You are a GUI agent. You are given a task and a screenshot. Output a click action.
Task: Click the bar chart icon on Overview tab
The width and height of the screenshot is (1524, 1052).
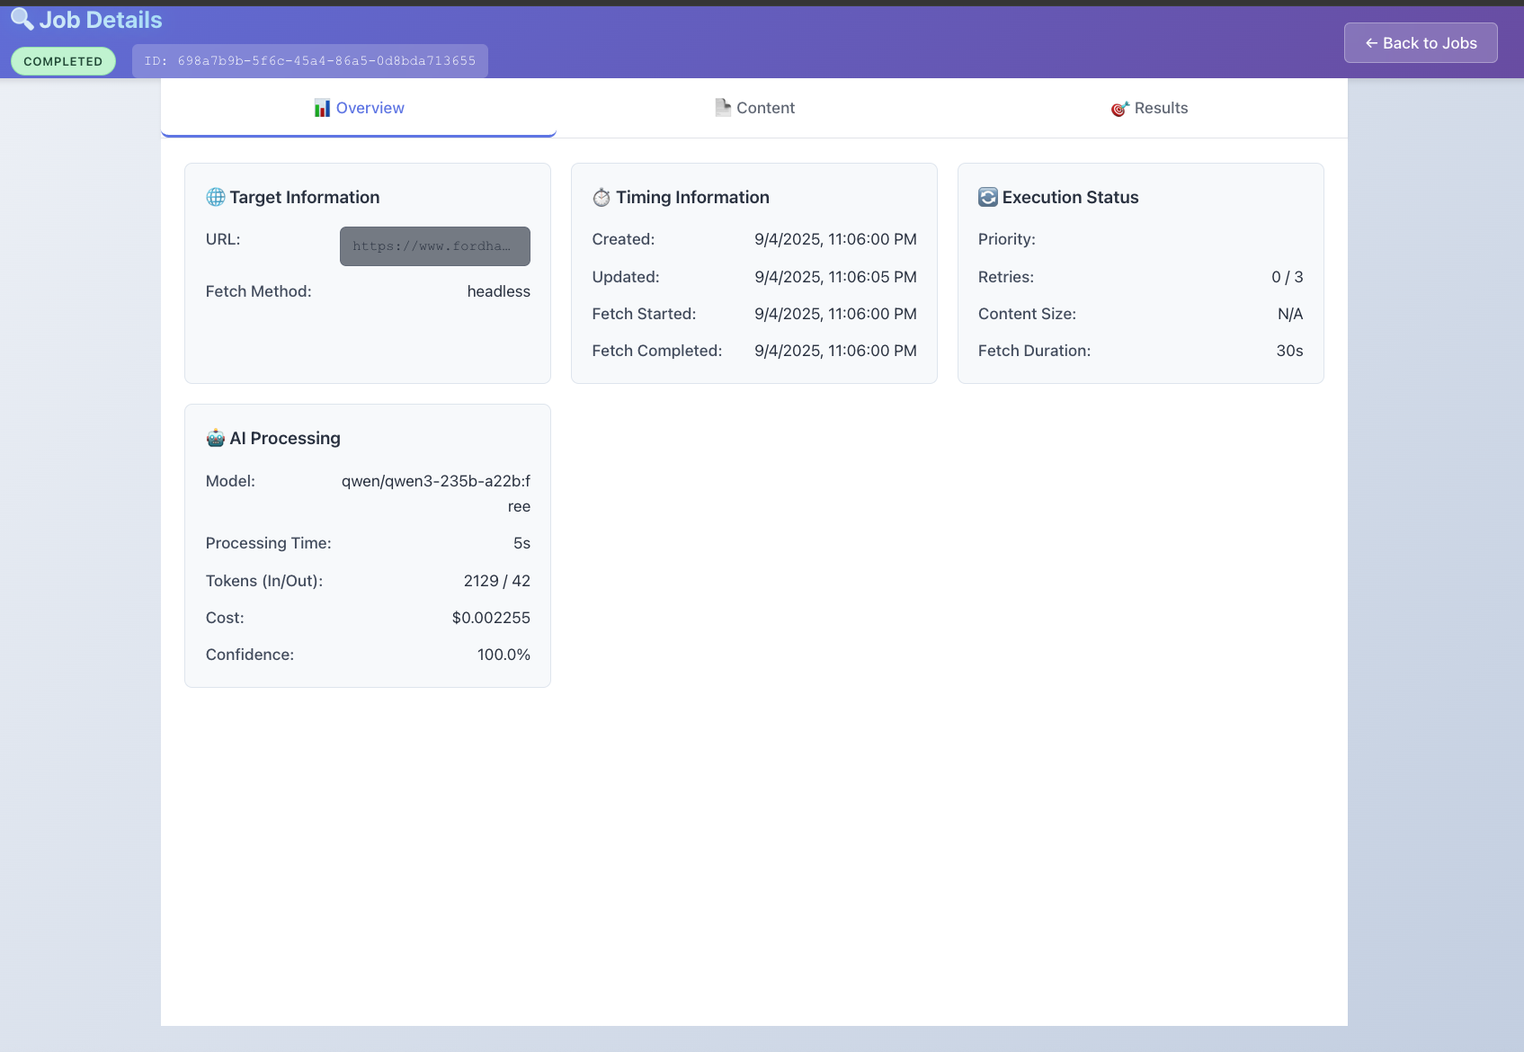coord(322,107)
